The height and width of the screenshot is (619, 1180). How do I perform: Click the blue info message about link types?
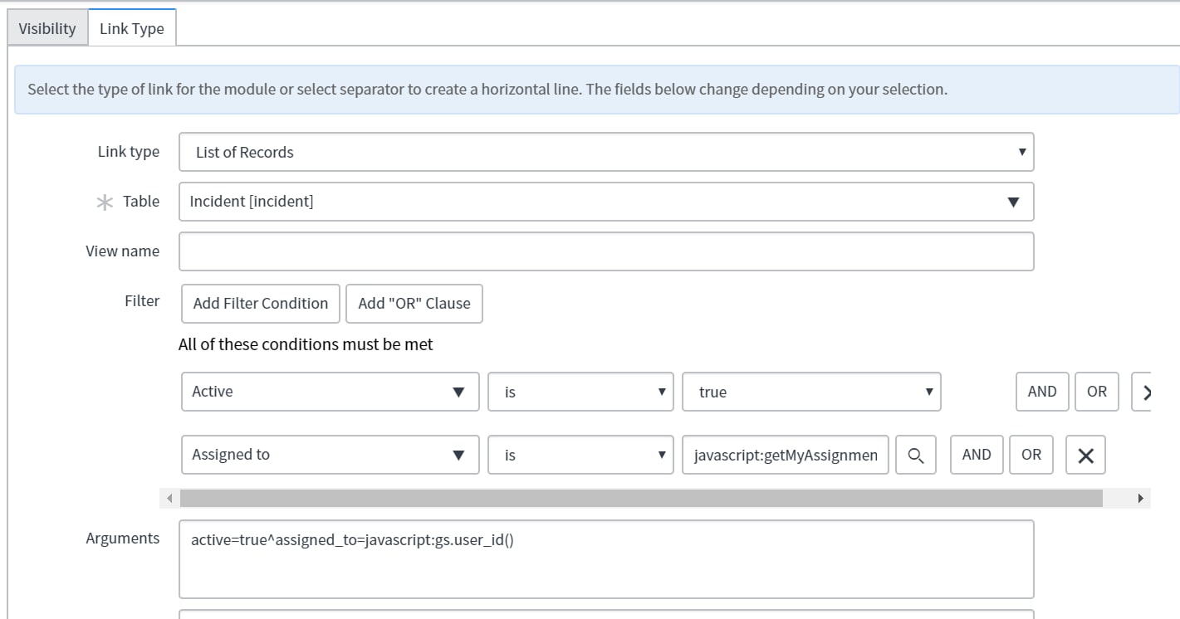(597, 90)
